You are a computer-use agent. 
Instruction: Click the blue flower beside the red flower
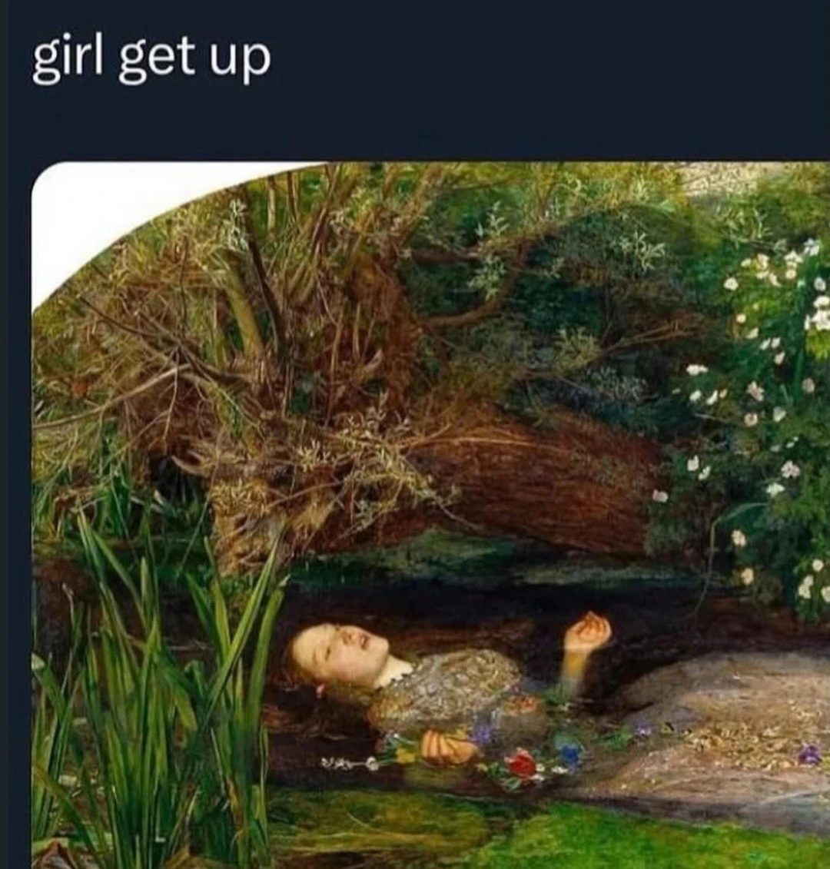pos(570,753)
